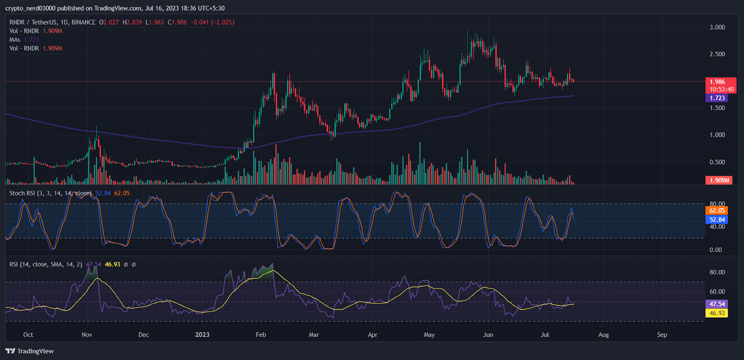
Task: Click the Oct label on the time axis
Action: tap(28, 335)
